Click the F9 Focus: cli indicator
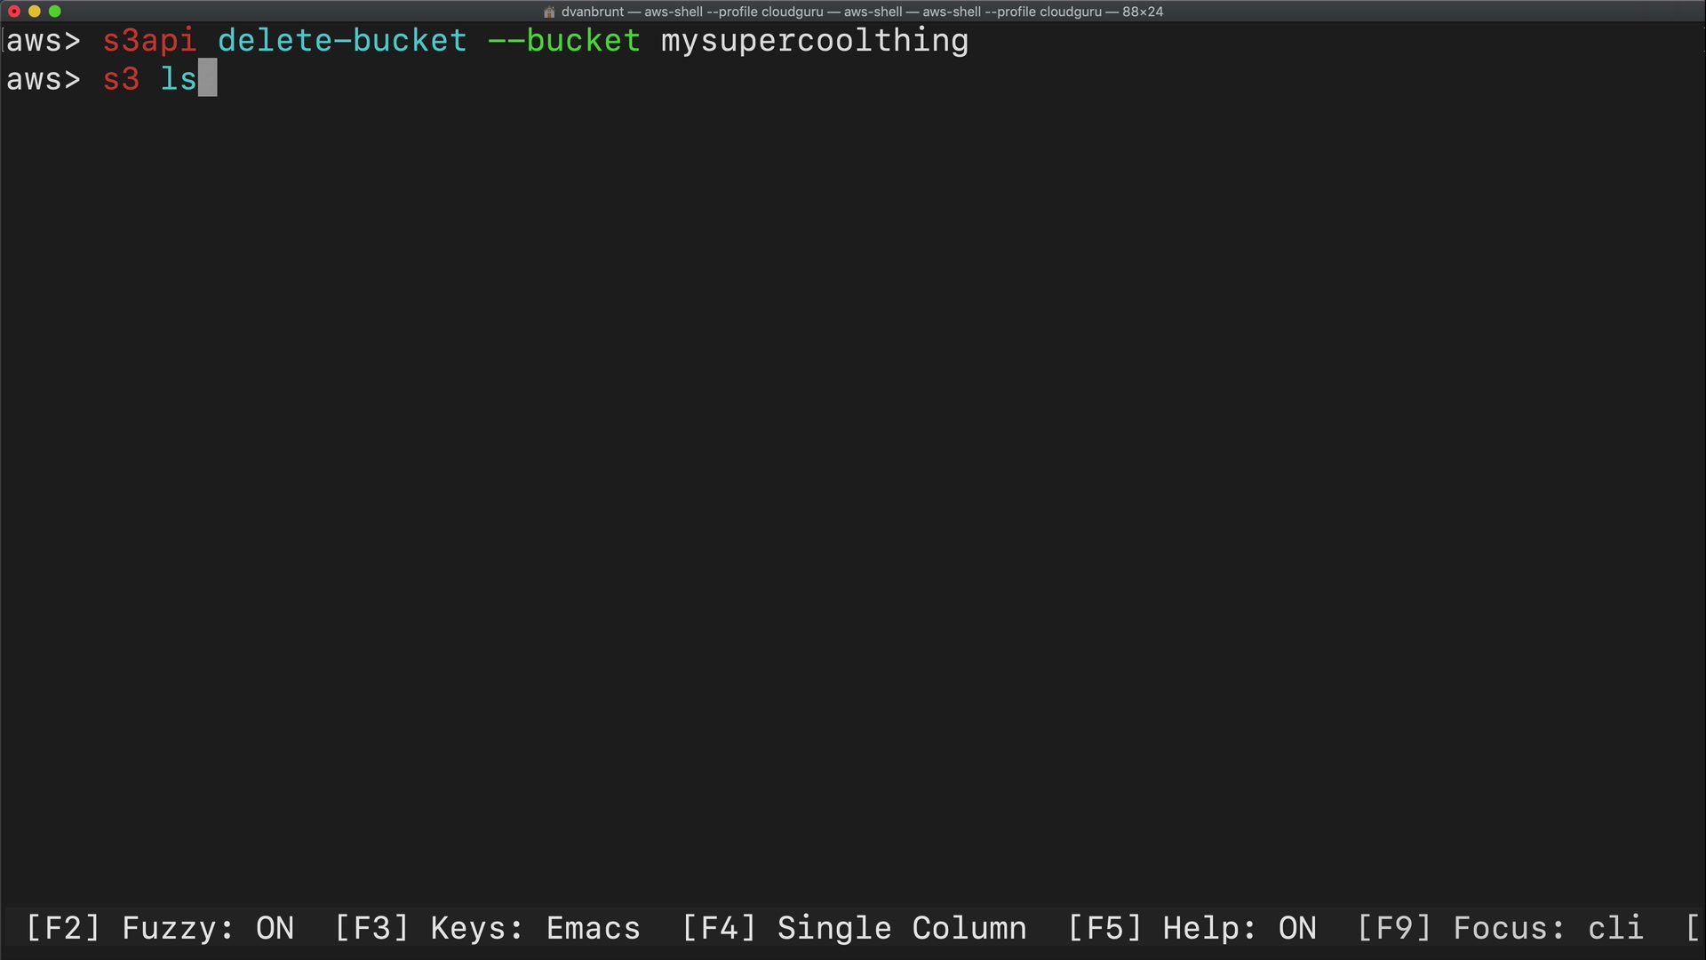 (1499, 928)
